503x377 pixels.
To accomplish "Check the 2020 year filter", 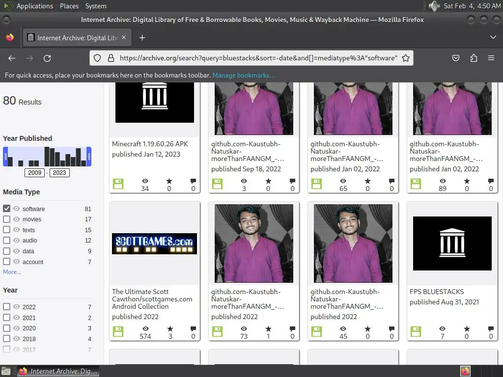I will pyautogui.click(x=6, y=327).
